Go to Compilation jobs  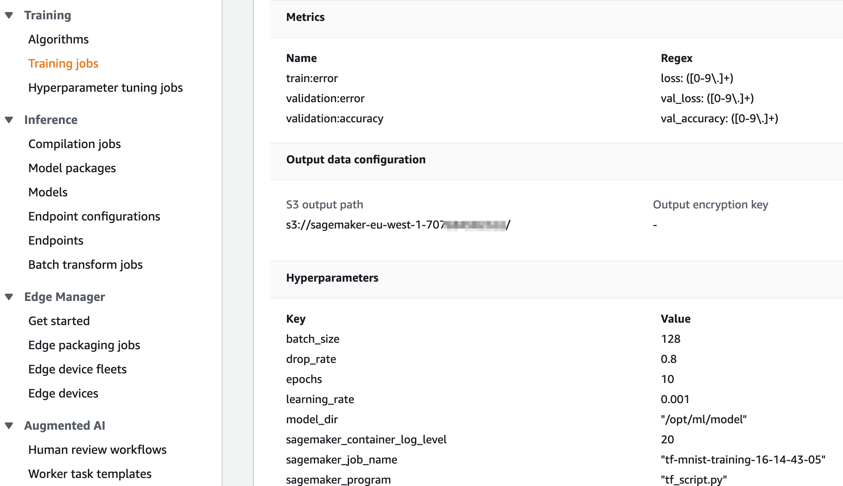click(x=75, y=144)
